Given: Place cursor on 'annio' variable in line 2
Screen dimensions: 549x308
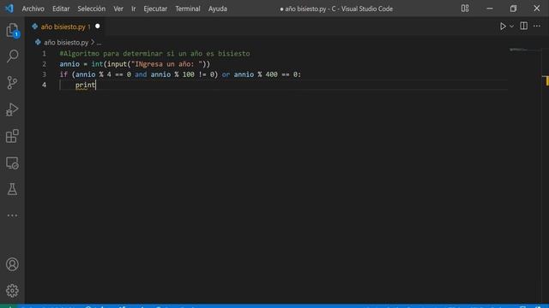Looking at the screenshot, I should tap(69, 64).
